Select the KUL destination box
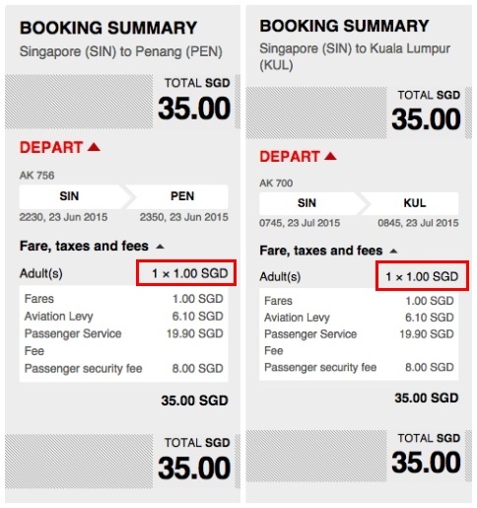Viewport: 477px width, 508px height. pyautogui.click(x=411, y=203)
